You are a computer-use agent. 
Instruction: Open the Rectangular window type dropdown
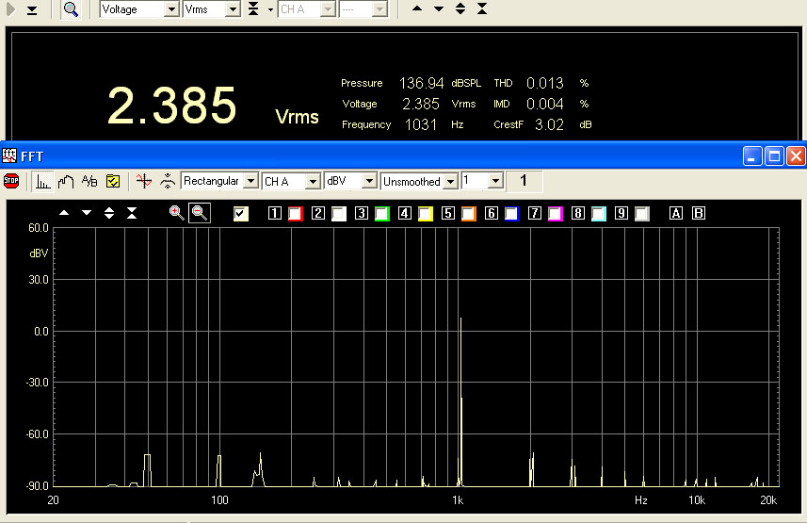click(250, 181)
